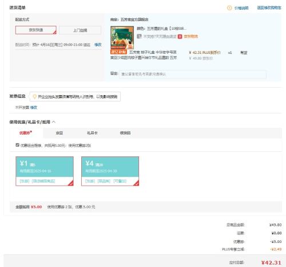
Task: Open the zongzi gift box product thumbnail
Action: pos(122,38)
